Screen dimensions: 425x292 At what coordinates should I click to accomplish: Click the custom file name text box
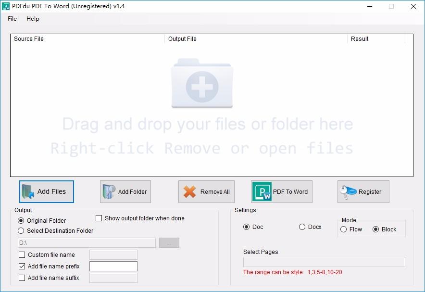(x=113, y=255)
